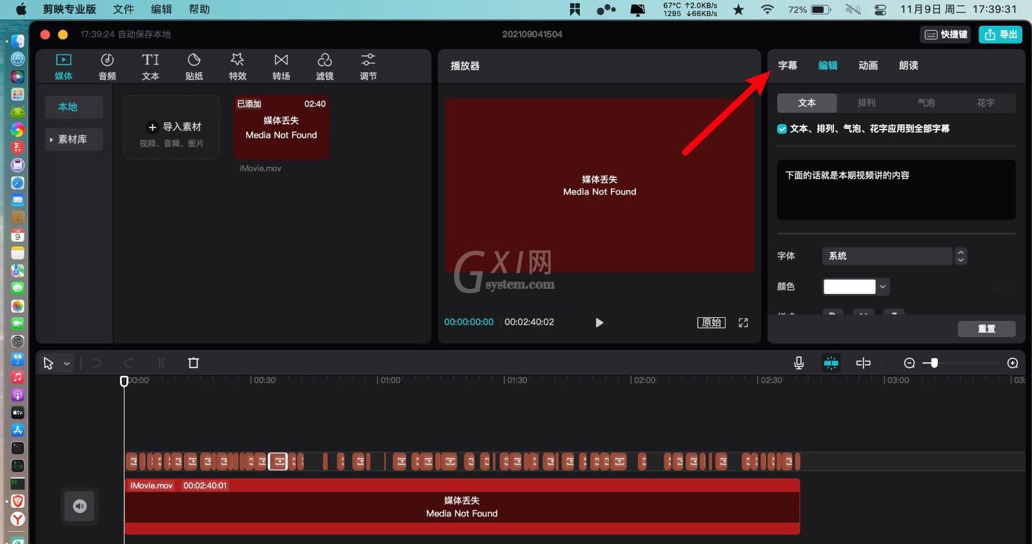
Task: Select the iMovie.mov video track clip
Action: [x=462, y=507]
